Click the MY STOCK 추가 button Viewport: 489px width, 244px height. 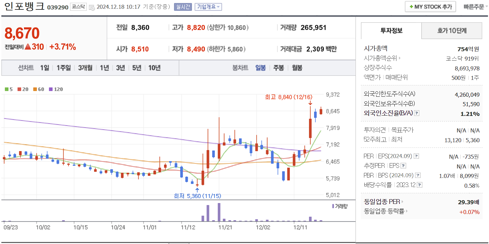(430, 6)
